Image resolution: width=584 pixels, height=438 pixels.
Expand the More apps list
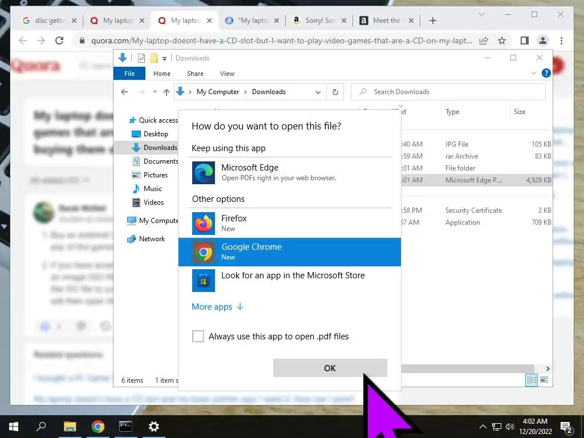tap(217, 306)
